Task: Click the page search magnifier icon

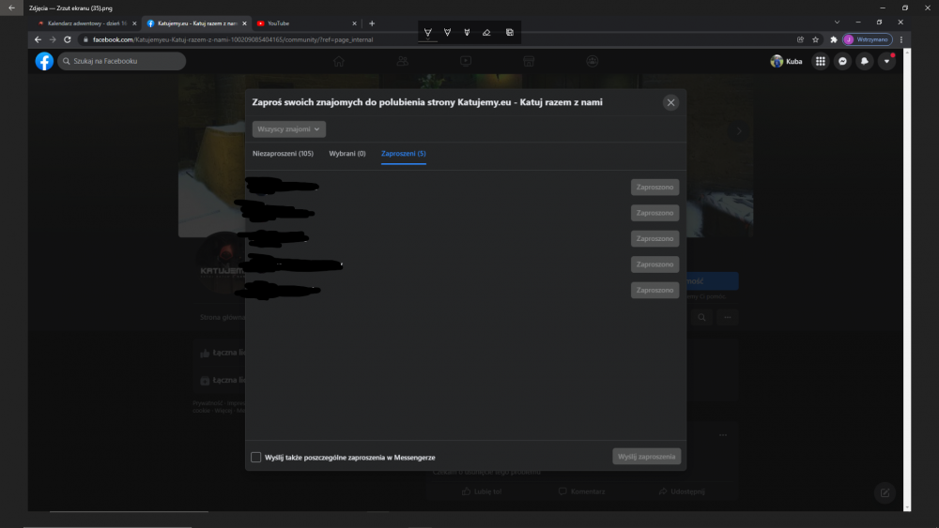Action: click(701, 318)
